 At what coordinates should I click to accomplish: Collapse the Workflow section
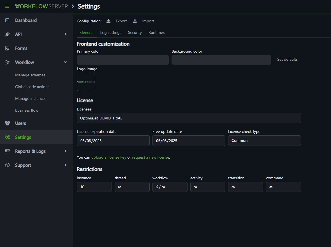pos(65,62)
